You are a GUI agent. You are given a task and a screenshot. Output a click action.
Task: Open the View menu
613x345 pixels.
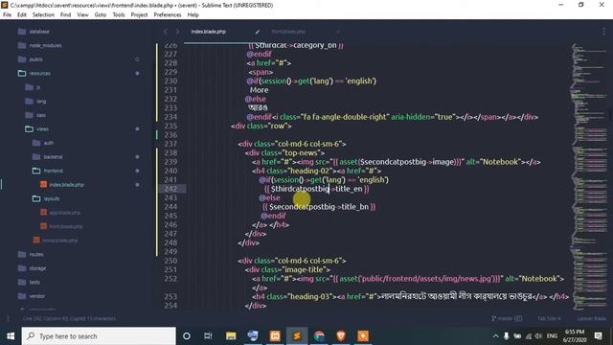point(82,15)
